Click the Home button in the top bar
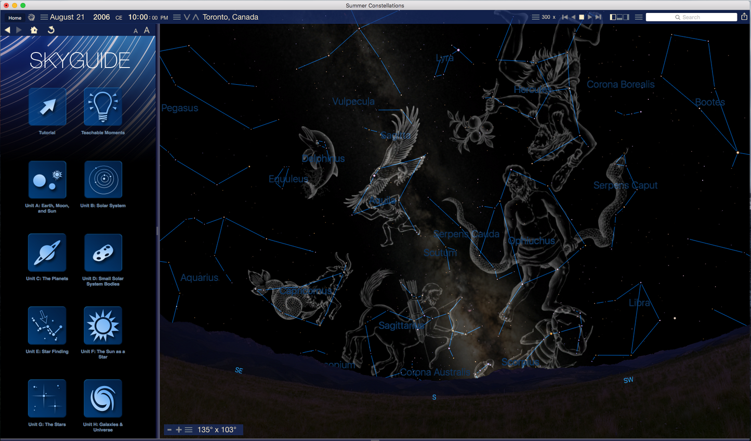This screenshot has height=441, width=751. (x=15, y=18)
